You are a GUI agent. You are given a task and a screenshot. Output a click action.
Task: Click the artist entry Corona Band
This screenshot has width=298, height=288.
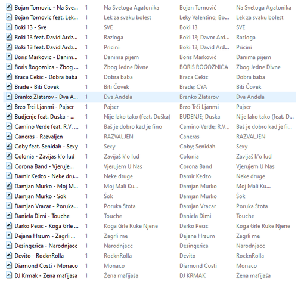click(195, 166)
